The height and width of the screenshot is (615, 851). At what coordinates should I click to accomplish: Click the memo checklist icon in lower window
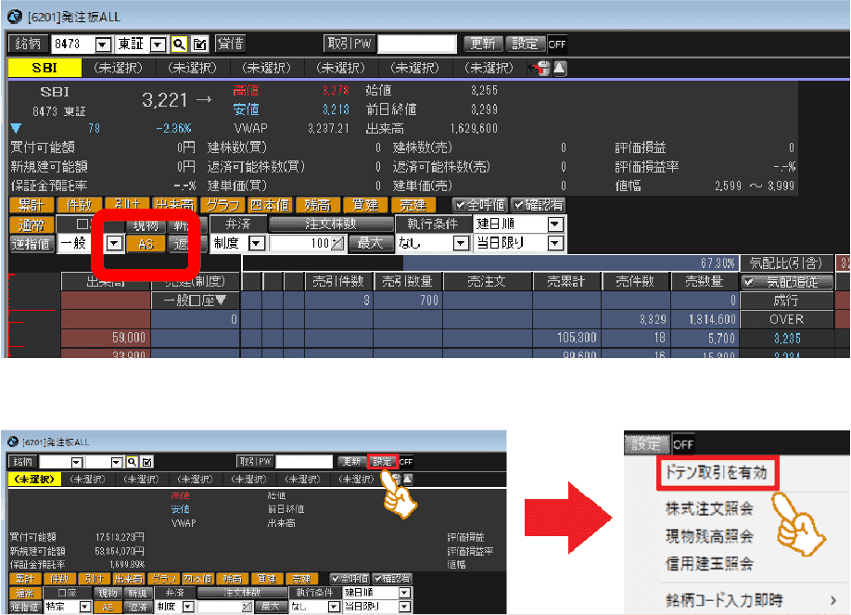coord(147,462)
